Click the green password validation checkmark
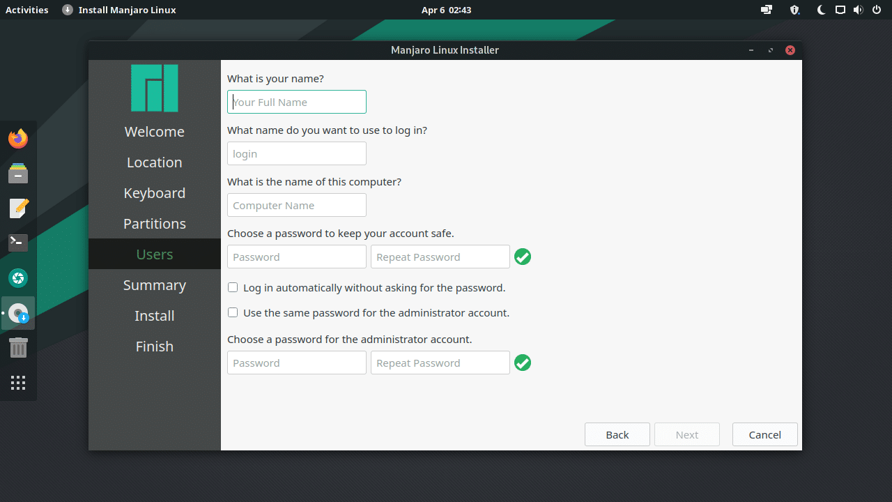The image size is (892, 502). 523,257
